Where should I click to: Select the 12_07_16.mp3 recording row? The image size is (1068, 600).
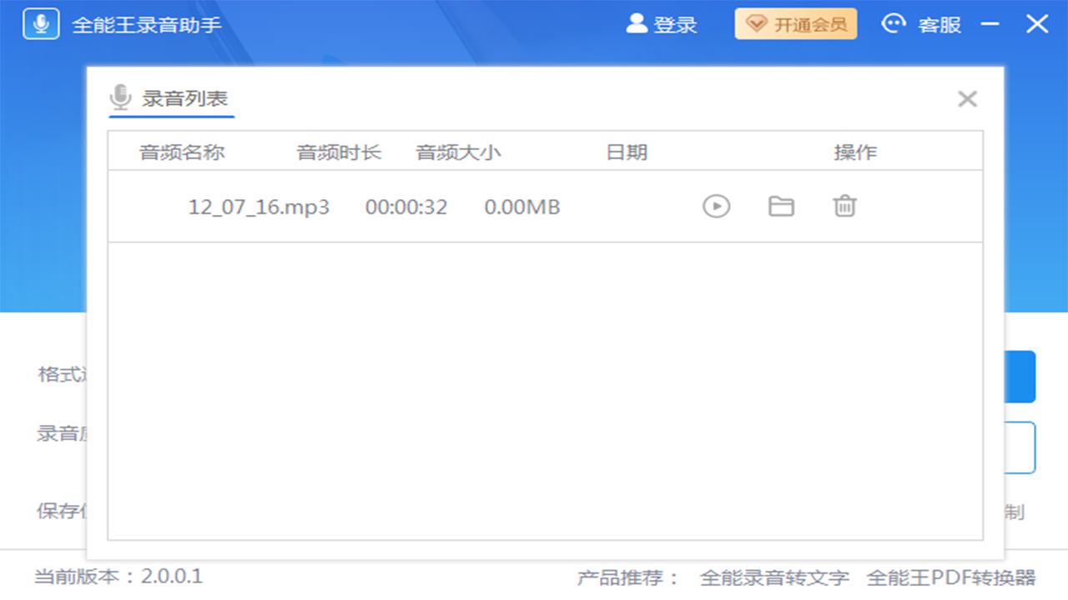(x=259, y=207)
